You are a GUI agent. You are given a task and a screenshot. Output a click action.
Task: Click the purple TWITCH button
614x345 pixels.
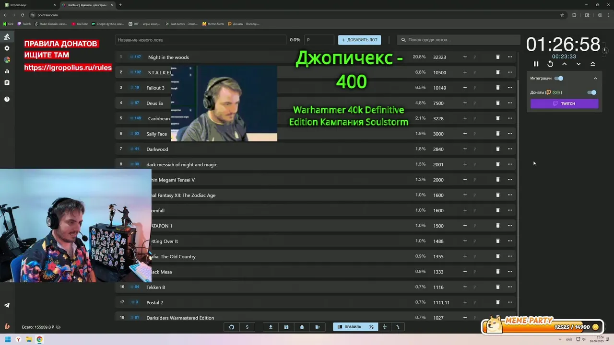[x=564, y=103]
